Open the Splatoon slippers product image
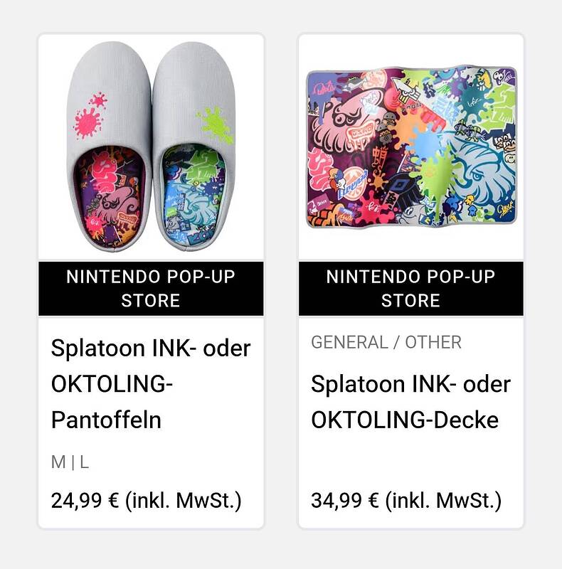This screenshot has width=562, height=569. pos(151,148)
